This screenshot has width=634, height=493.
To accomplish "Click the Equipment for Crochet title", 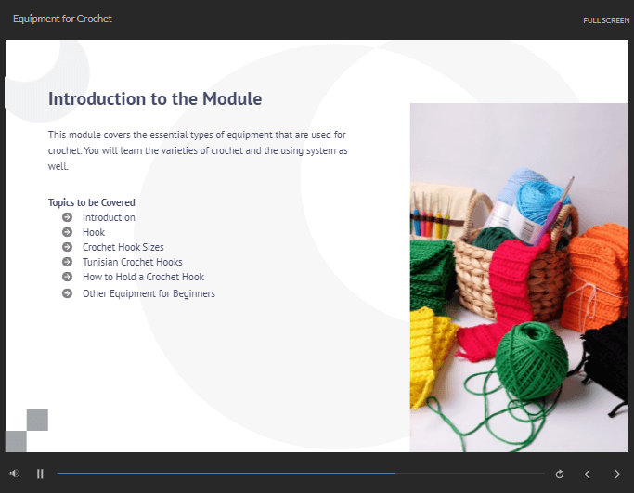I will point(62,19).
